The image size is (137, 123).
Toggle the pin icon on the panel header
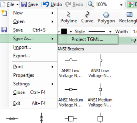pyautogui.click(x=134, y=40)
